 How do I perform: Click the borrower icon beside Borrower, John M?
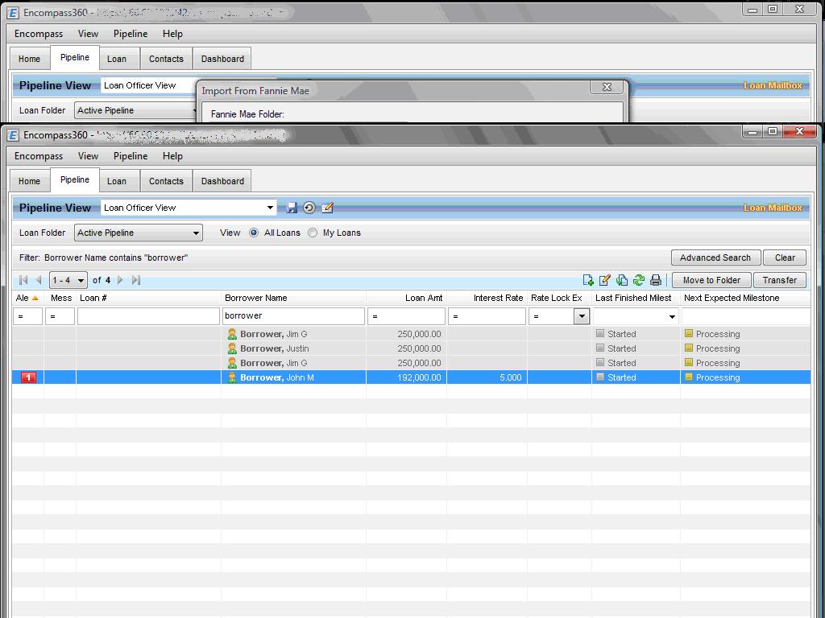pyautogui.click(x=232, y=377)
